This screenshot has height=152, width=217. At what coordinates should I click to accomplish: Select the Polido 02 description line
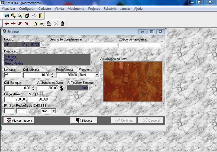pyautogui.click(x=11, y=60)
